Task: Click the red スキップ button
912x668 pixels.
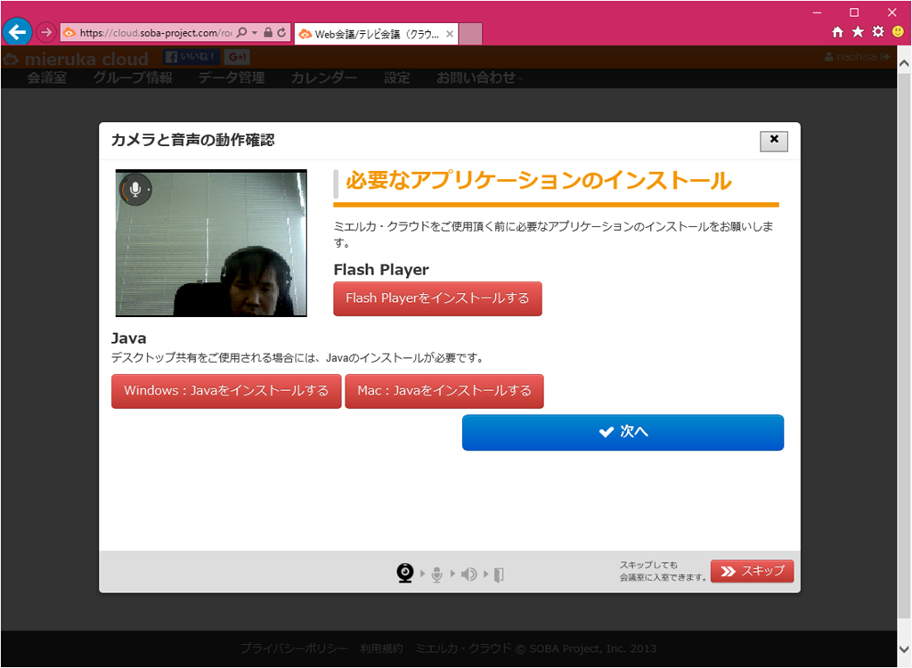Action: 752,572
